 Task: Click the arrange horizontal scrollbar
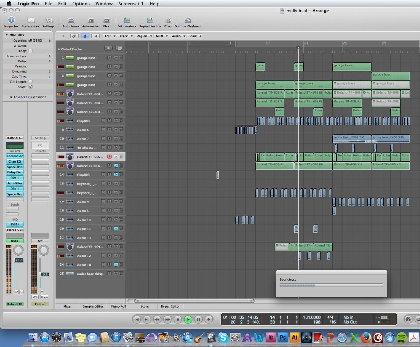(195, 301)
